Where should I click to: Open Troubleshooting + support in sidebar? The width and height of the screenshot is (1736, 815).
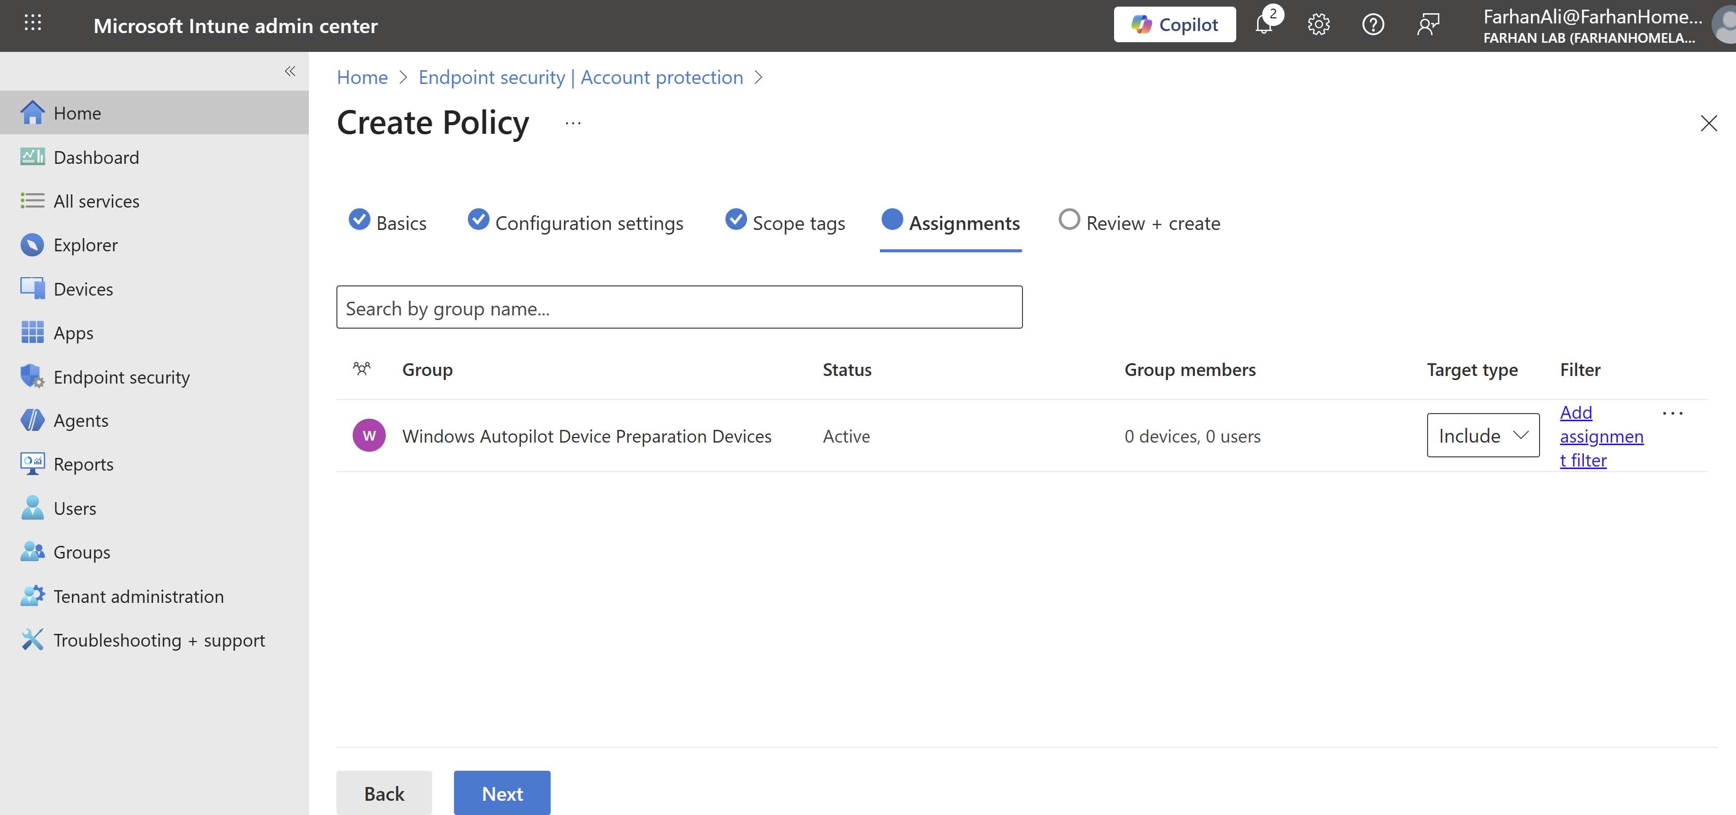159,640
